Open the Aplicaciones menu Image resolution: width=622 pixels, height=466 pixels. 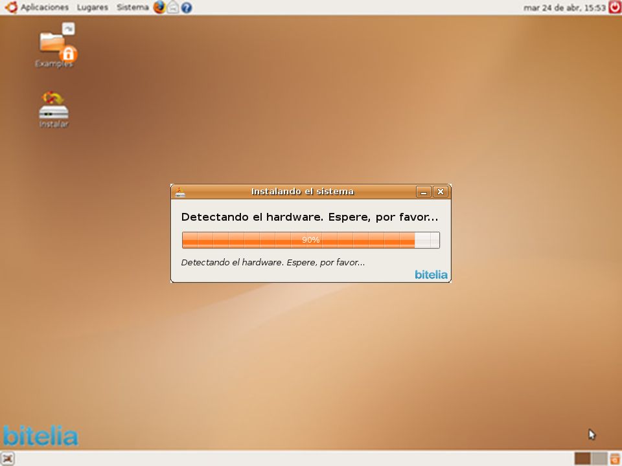(x=45, y=8)
